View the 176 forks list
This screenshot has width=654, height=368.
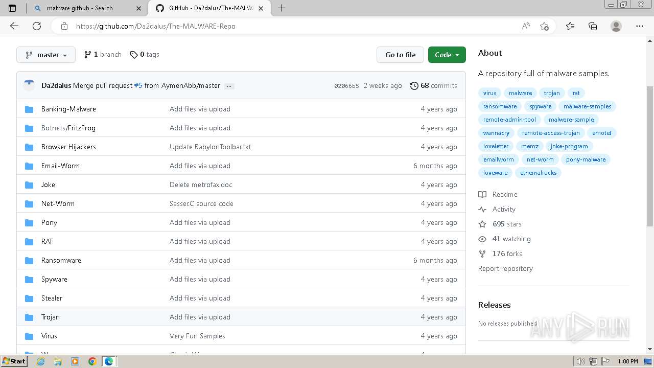pyautogui.click(x=500, y=254)
